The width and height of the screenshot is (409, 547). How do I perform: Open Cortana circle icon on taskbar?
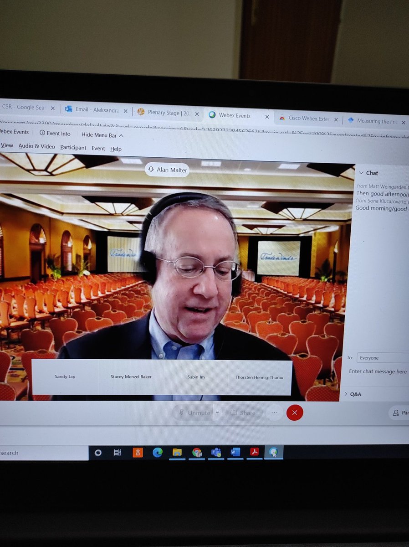tap(97, 453)
